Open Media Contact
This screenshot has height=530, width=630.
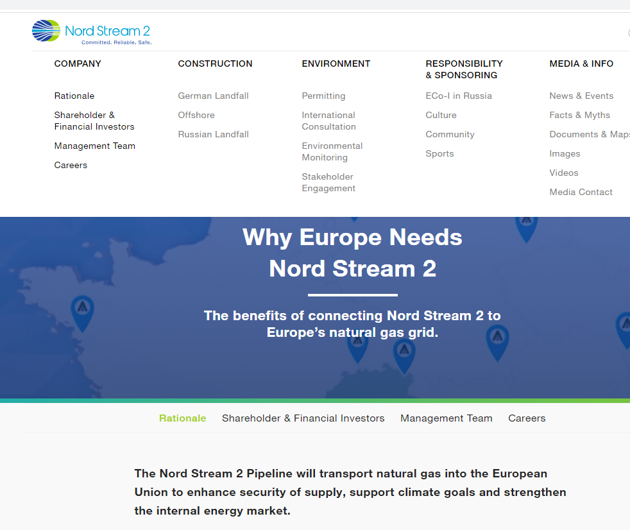click(581, 192)
